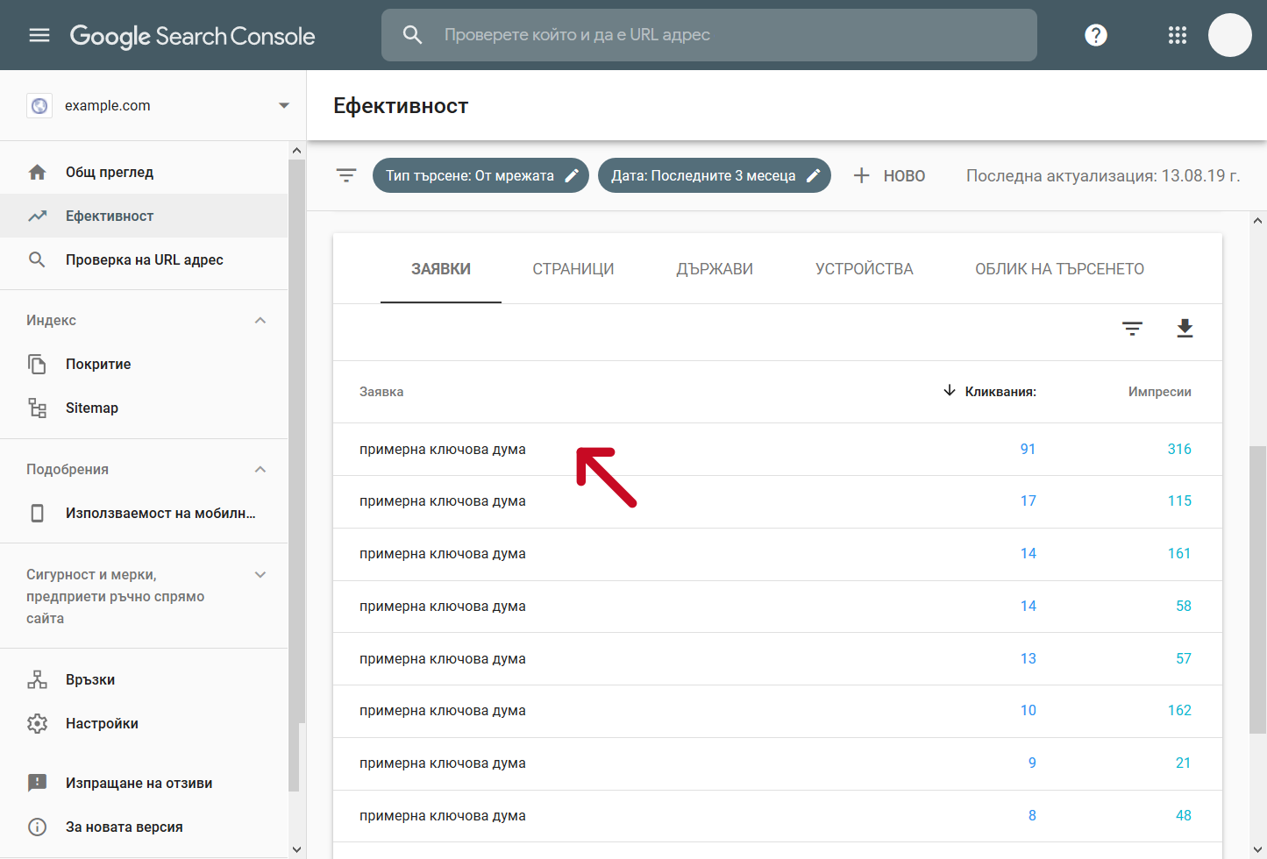Click the filter icon left of the search type chip
Viewport: 1267px width, 859px height.
click(346, 175)
